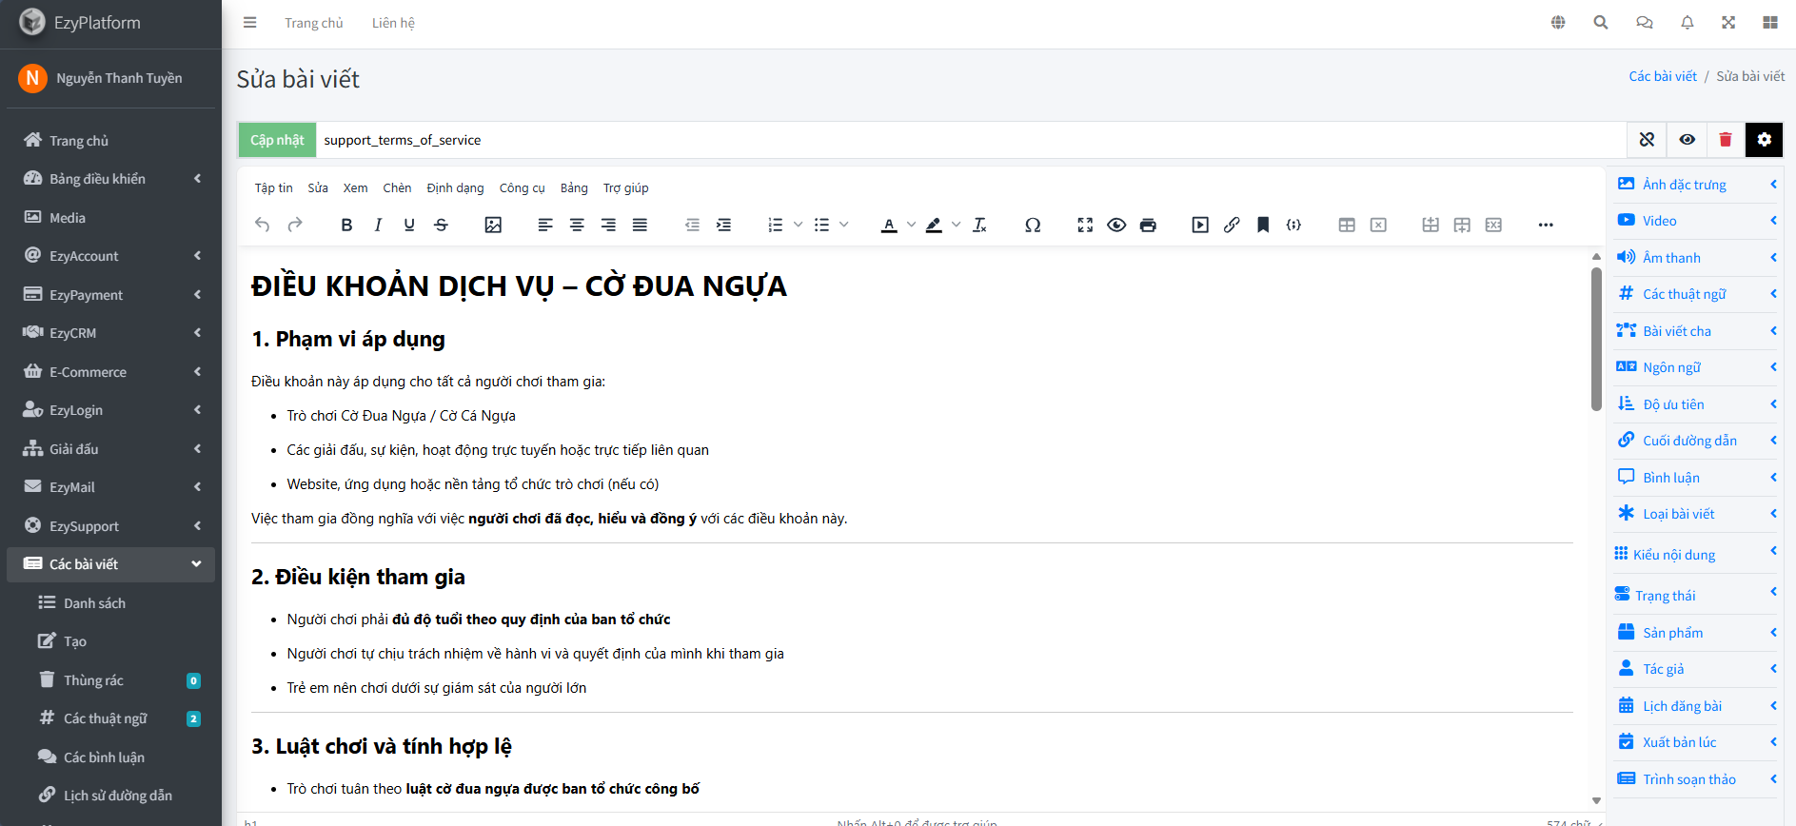Insert an image using toolbar icon

[x=493, y=226]
